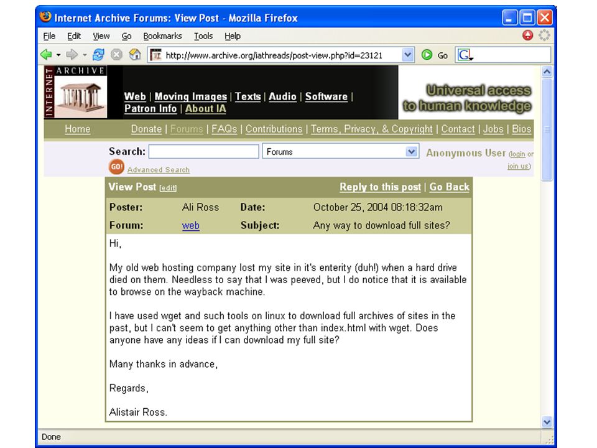Follow the Moving Images navigation link

click(x=191, y=96)
